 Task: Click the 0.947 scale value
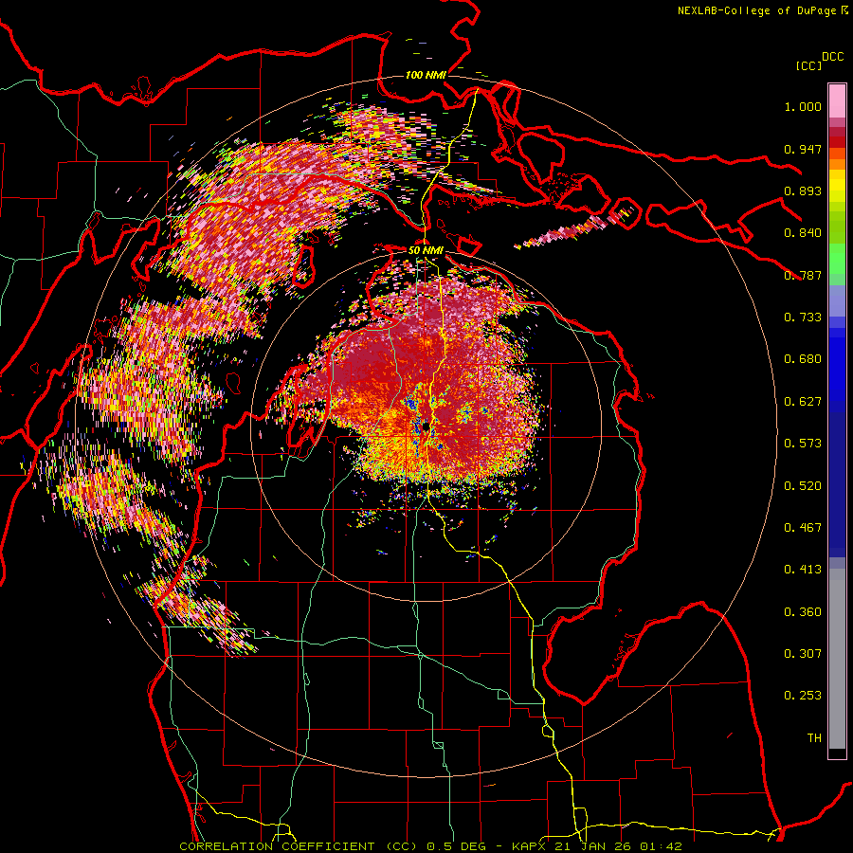tap(803, 149)
